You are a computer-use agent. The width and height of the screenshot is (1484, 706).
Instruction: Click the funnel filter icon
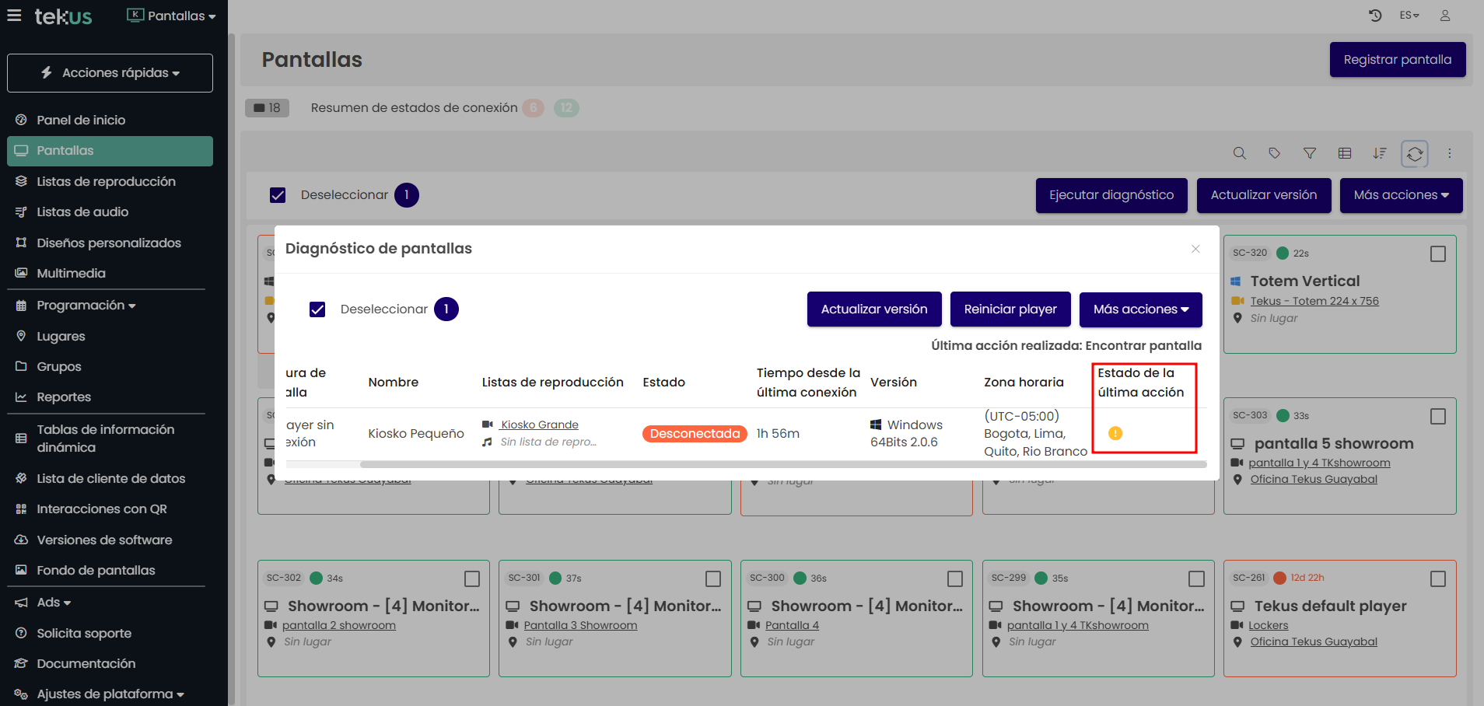click(1310, 154)
